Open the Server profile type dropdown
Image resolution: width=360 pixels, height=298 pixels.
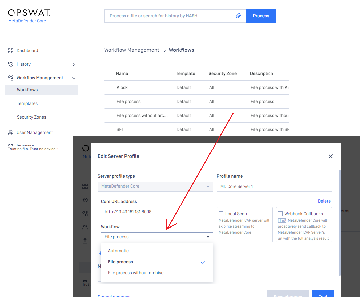(x=155, y=187)
